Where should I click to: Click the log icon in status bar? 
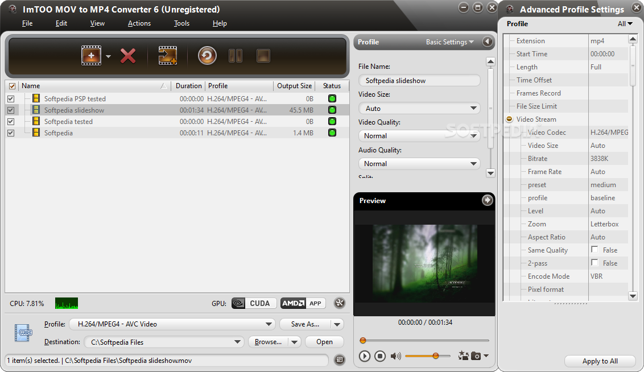339,359
